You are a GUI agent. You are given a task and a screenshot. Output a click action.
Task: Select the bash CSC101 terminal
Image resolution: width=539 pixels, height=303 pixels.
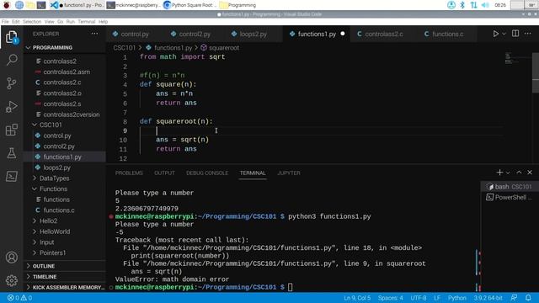point(509,187)
